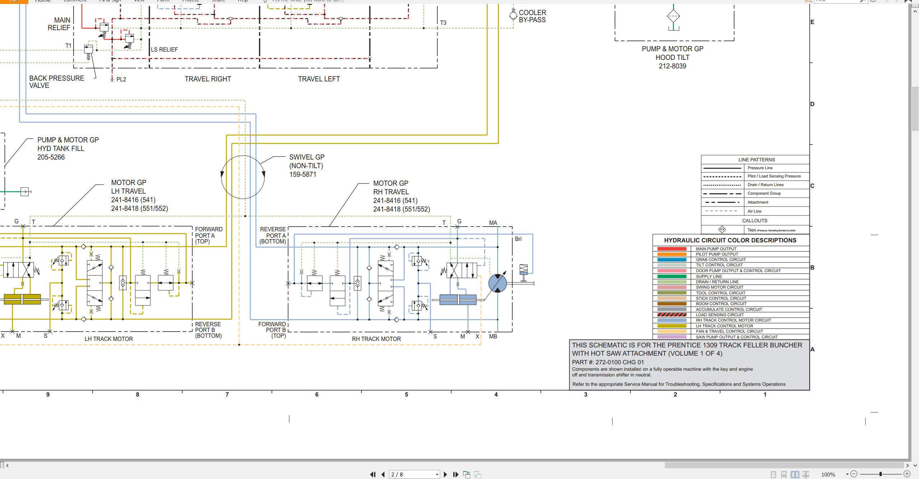Click the vertical scrollbar thumb
Screen dimensions: 919x479
(915, 109)
